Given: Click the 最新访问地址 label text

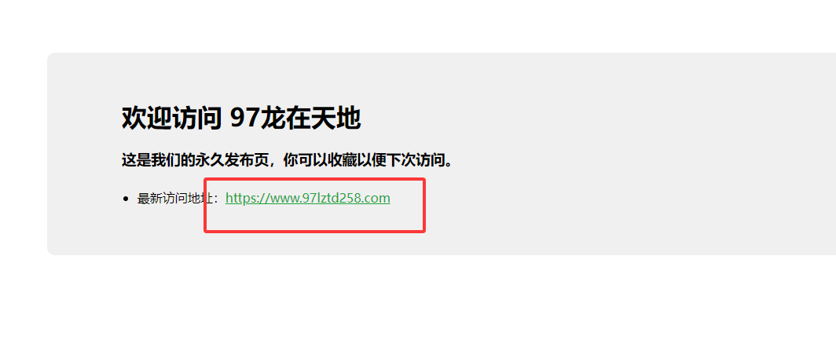Looking at the screenshot, I should click(x=175, y=199).
